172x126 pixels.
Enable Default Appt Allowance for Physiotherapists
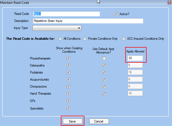tap(104, 58)
